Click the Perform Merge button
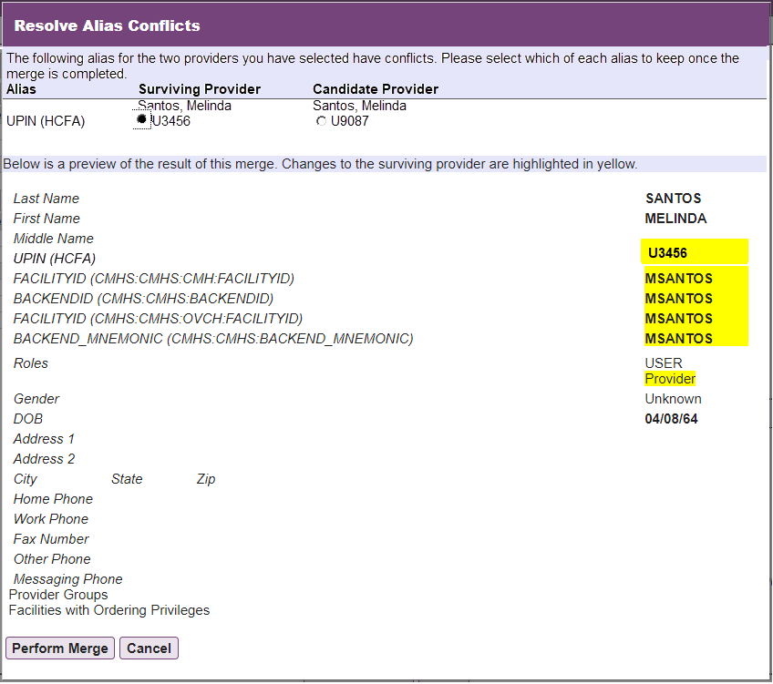 (60, 648)
